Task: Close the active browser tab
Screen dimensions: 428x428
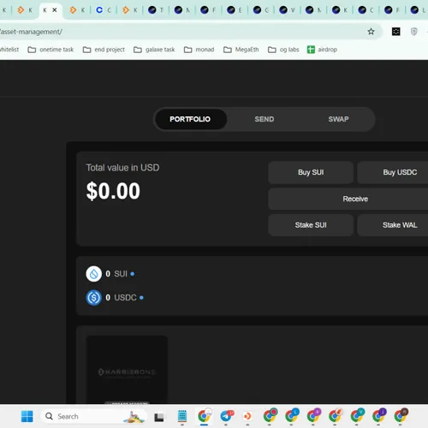Action: tap(55, 10)
